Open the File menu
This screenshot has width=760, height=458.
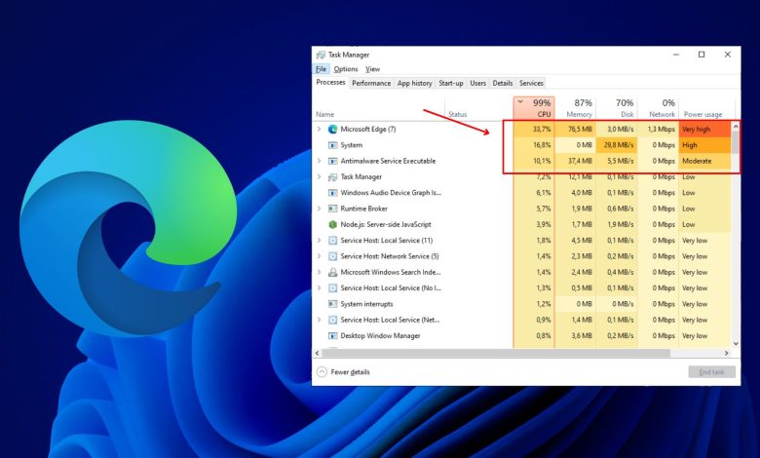[321, 69]
